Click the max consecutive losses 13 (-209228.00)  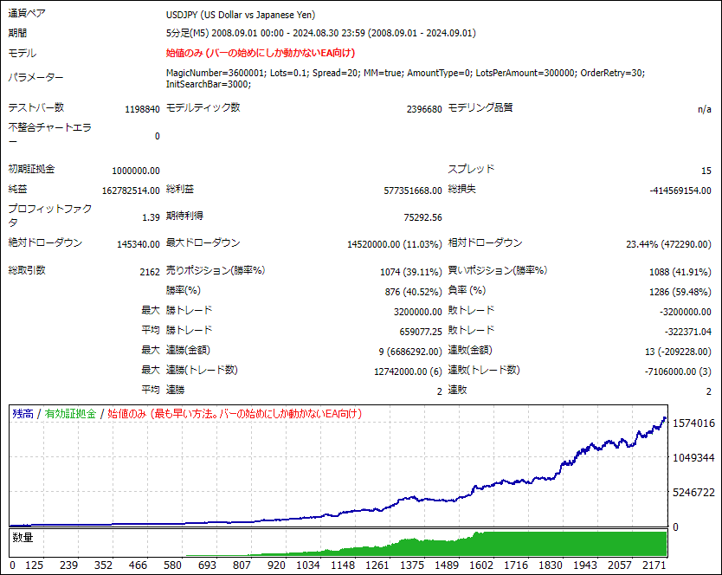point(678,352)
